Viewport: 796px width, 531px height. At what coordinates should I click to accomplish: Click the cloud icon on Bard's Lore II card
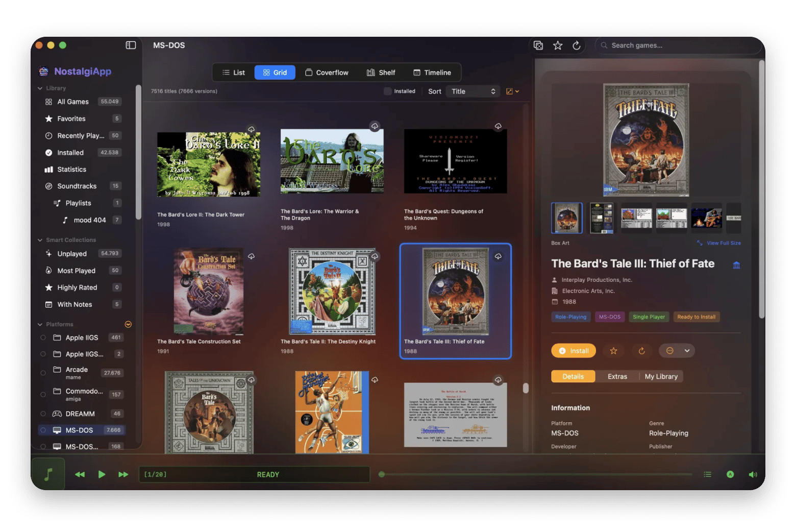(251, 130)
